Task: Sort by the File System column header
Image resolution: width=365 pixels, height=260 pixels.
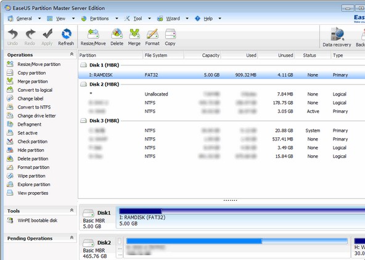Action: point(163,55)
